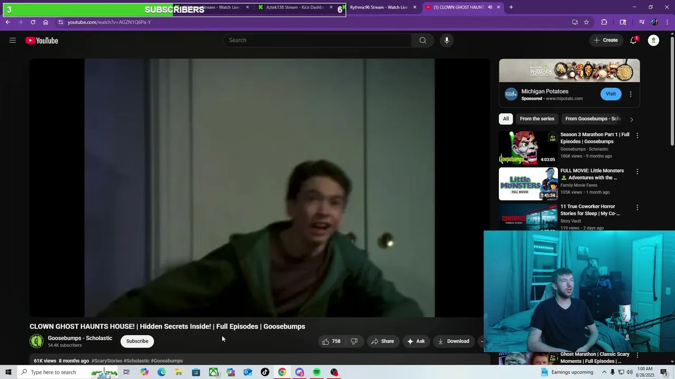Visit the Michigan Potatoes sponsor site
The image size is (675, 379).
[x=611, y=94]
